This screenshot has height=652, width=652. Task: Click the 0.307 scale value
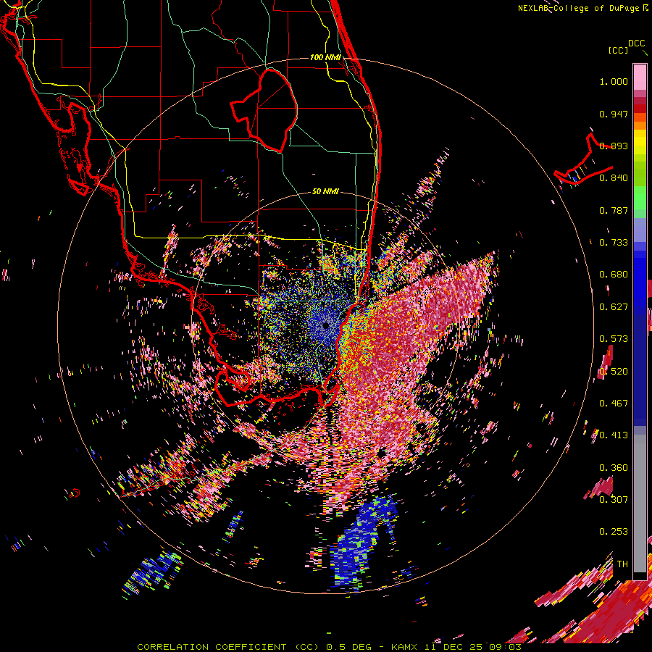tap(614, 500)
